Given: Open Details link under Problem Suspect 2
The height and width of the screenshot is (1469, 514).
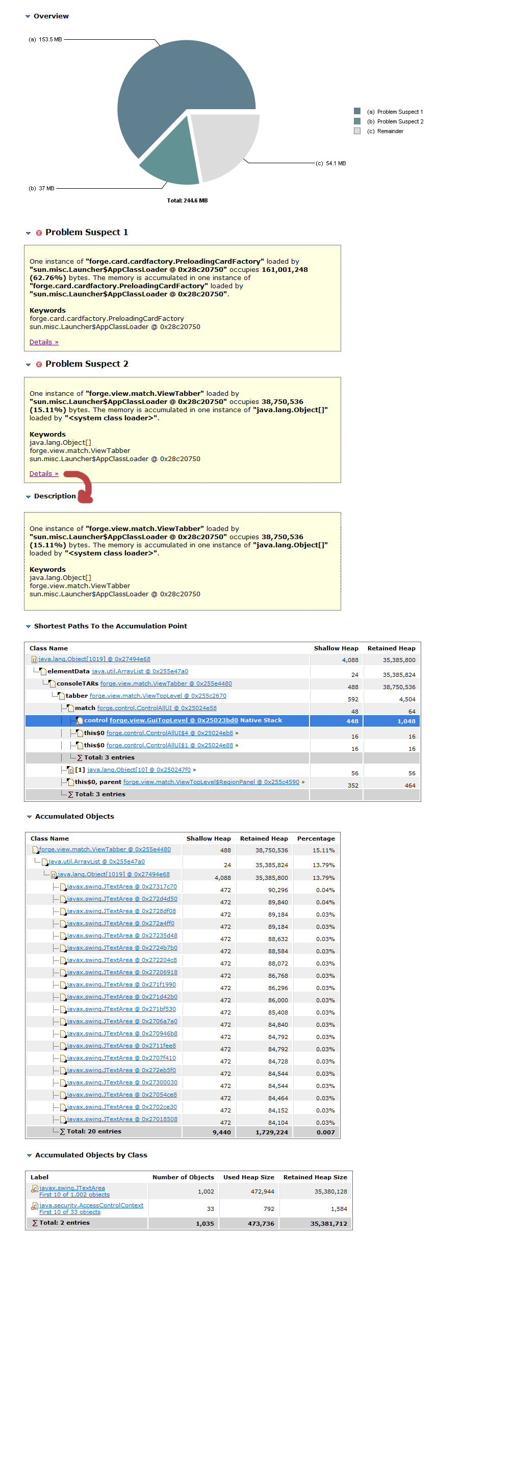Looking at the screenshot, I should pyautogui.click(x=44, y=473).
